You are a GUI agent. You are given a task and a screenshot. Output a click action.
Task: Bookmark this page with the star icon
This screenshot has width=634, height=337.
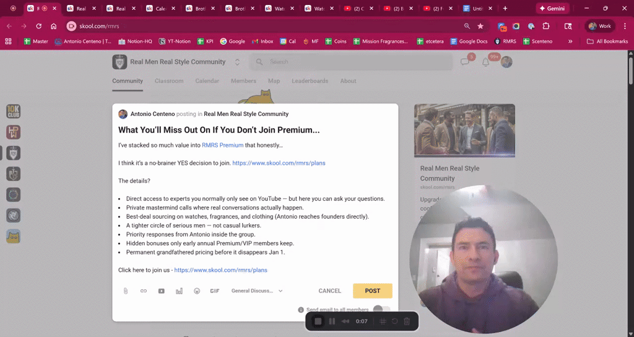pos(480,26)
